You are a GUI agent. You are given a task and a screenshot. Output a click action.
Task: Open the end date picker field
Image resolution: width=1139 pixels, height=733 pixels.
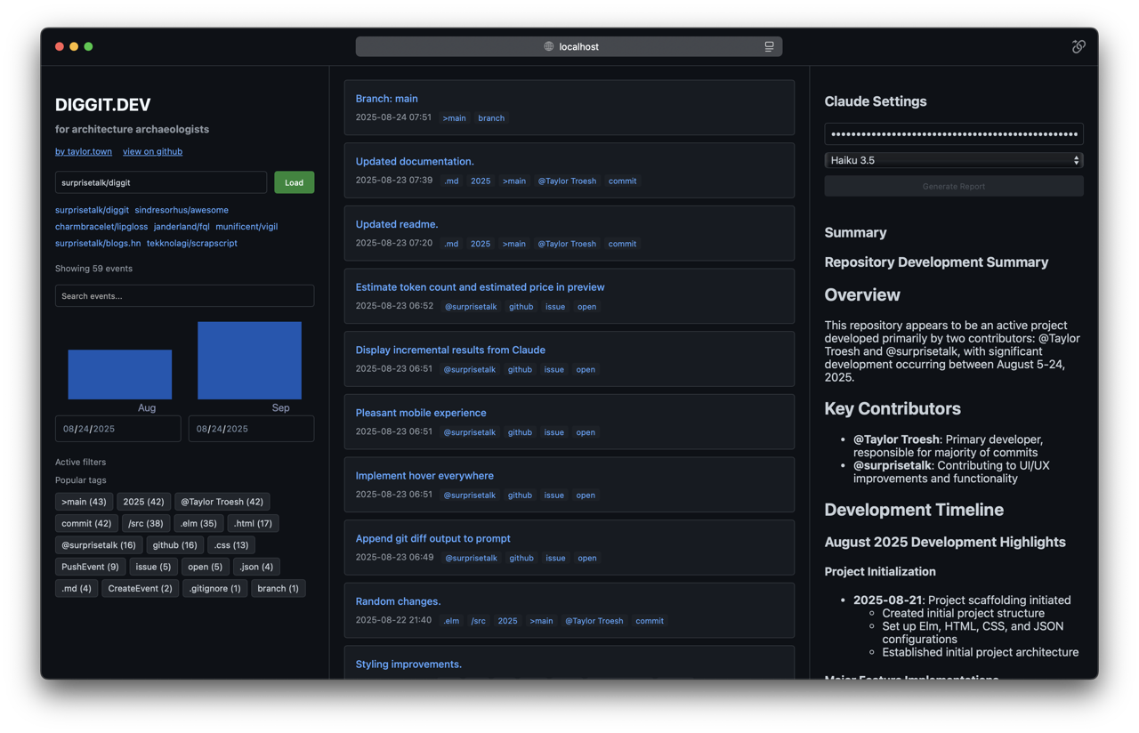(x=251, y=429)
